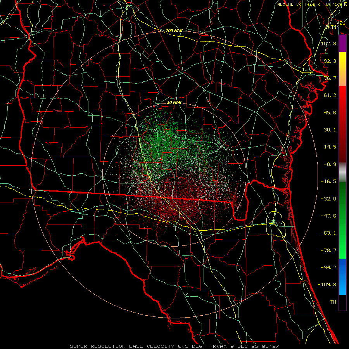The height and width of the screenshot is (349, 349).
Task: Select the -16.5 velocity scale value
Action: pos(328,181)
